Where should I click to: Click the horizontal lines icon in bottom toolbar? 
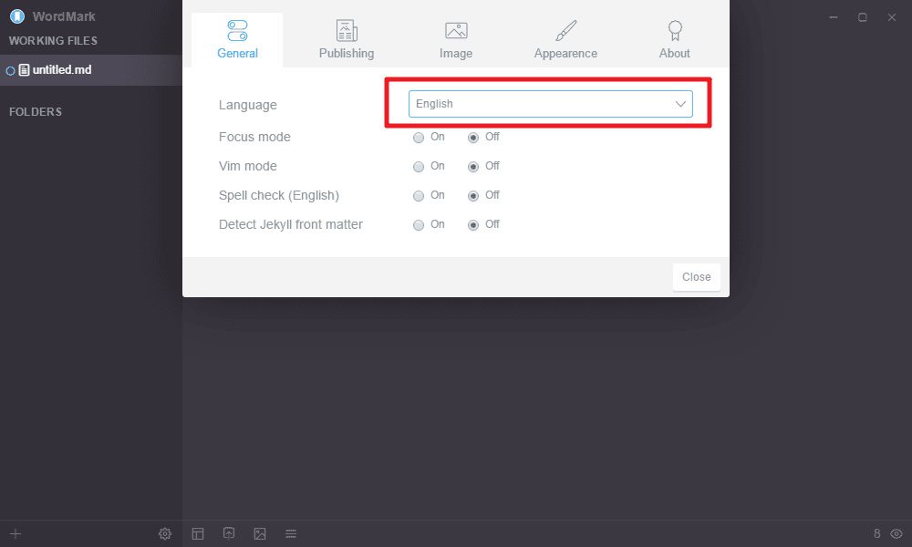point(291,533)
